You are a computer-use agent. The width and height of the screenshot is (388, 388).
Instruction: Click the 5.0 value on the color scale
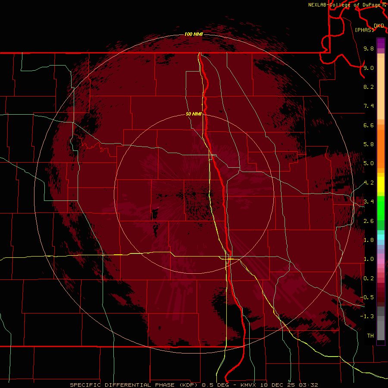[369, 163]
